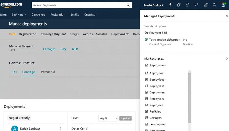The height and width of the screenshot is (131, 229).
Task: Switch to the 'Connage' sub-tab
Action: click(x=28, y=72)
